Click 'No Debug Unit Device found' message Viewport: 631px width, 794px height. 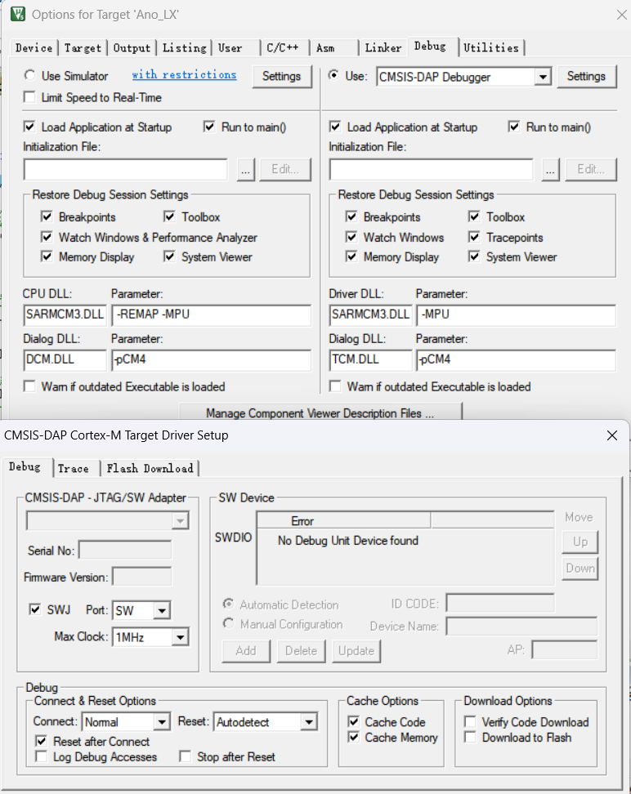click(x=347, y=541)
